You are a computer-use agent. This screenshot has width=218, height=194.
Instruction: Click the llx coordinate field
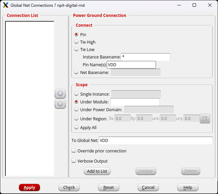(123, 119)
